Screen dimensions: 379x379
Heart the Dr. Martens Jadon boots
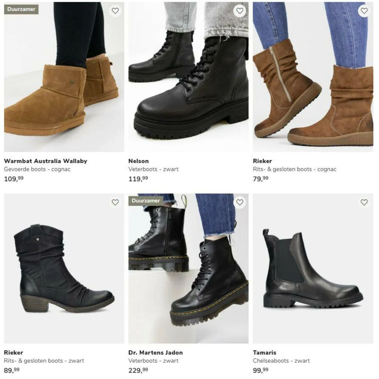point(240,202)
